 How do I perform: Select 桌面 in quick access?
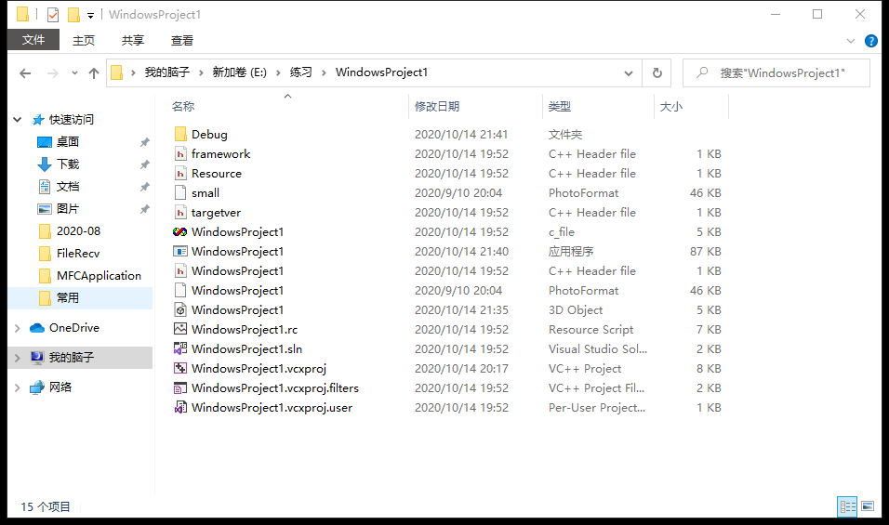68,141
